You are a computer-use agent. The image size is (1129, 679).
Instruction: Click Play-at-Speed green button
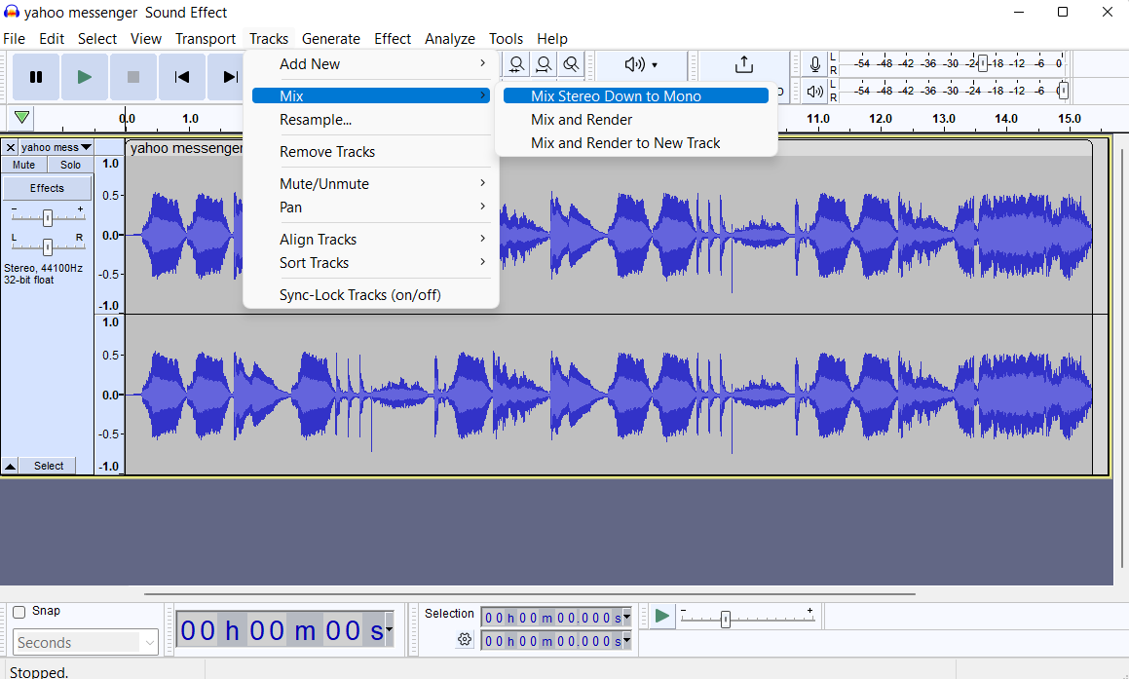click(x=662, y=616)
